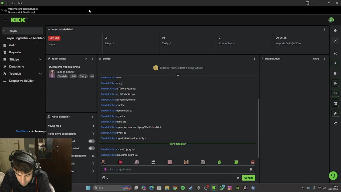Viewport: 341px width, 192px height.
Task: Click the wrench icon in right sidebar
Action: [335, 113]
